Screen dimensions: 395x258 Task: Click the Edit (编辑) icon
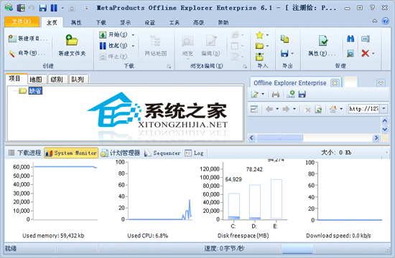click(211, 46)
